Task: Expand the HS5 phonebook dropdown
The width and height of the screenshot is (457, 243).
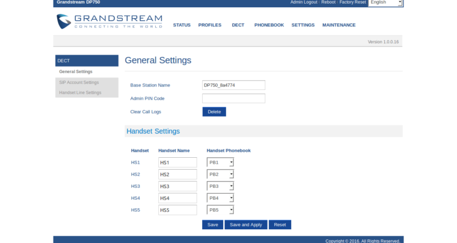Action: 220,210
